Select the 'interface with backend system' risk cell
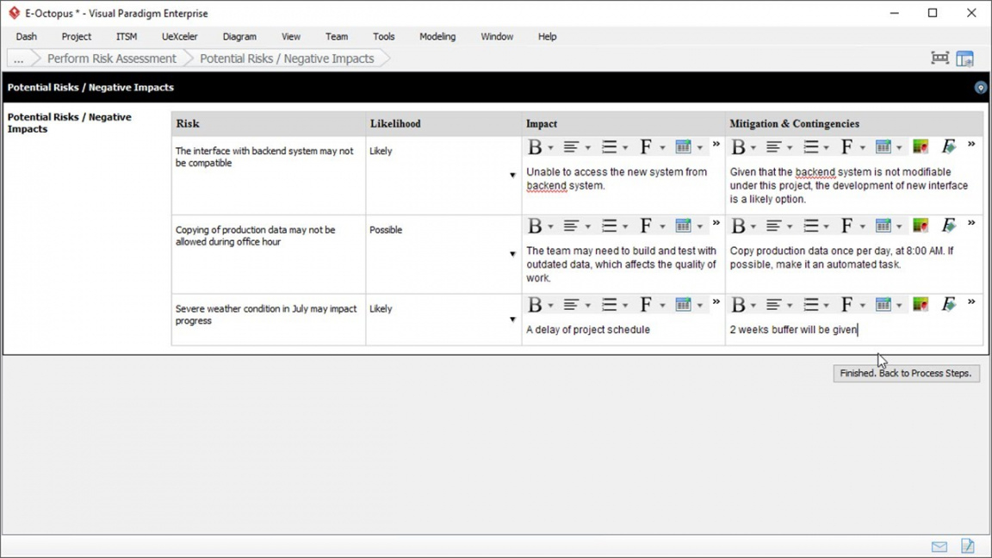Image resolution: width=992 pixels, height=558 pixels. [269, 176]
